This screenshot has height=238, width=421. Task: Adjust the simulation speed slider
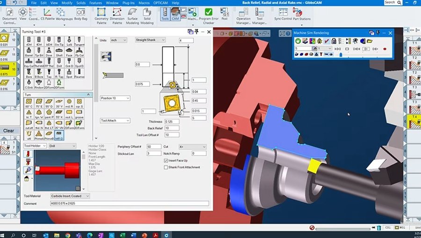[x=341, y=55]
